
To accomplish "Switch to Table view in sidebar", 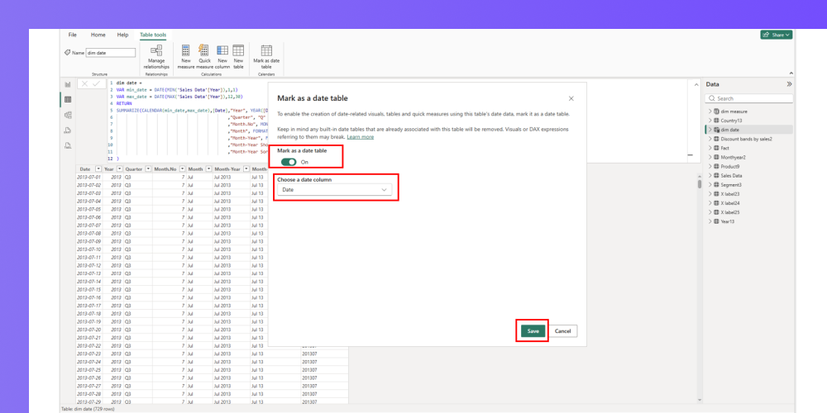I will [x=68, y=100].
